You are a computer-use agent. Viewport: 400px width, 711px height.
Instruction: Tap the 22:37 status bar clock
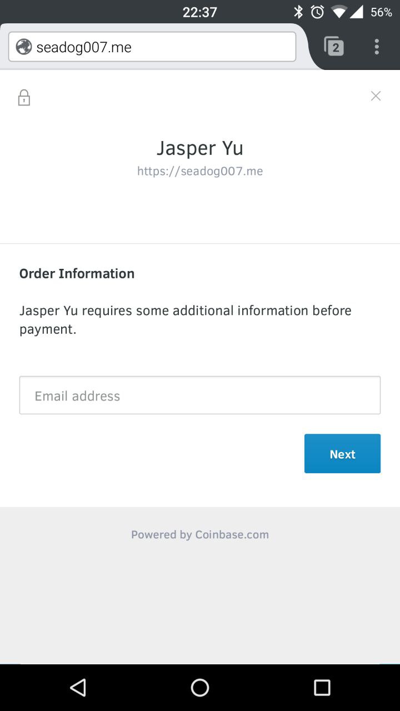[x=200, y=12]
